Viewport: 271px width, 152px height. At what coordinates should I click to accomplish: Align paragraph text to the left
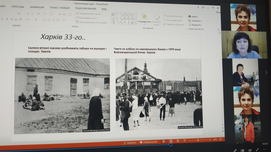44,20
